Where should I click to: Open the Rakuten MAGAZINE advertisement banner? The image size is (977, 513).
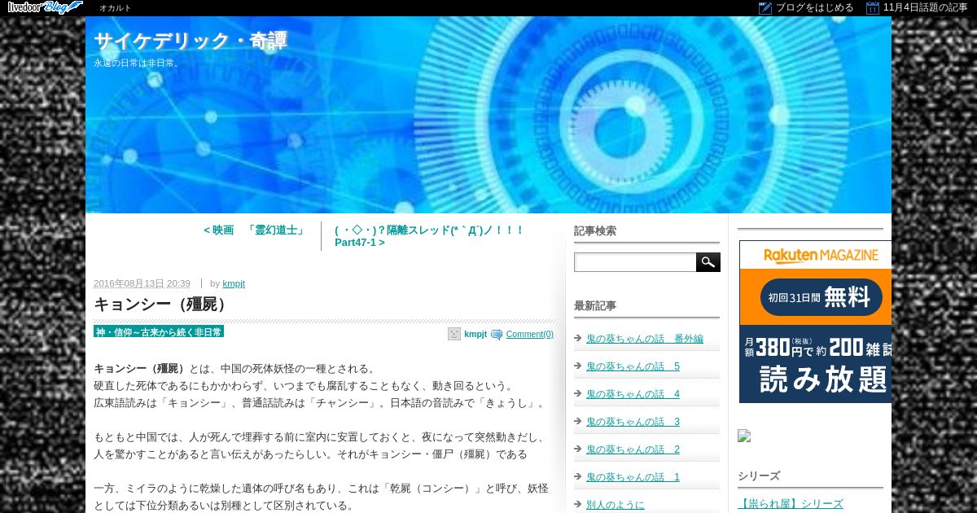point(815,322)
